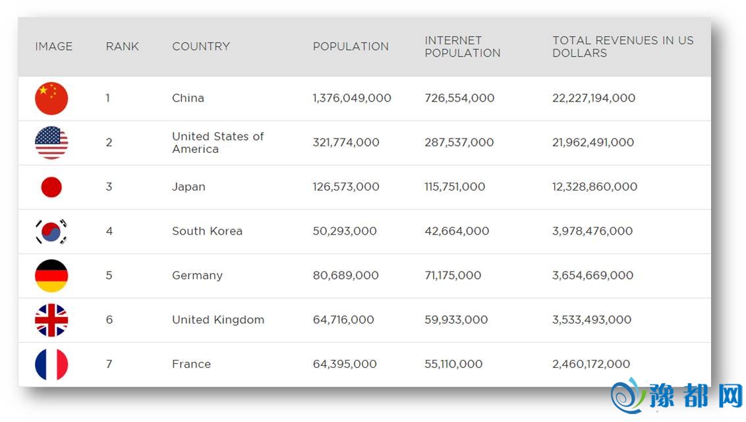746x422 pixels.
Task: Select the Japan flag icon
Action: [51, 187]
